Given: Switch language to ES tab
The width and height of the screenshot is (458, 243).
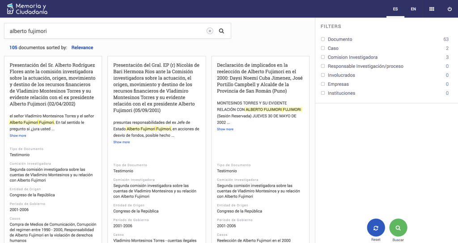Looking at the screenshot, I should 395,9.
